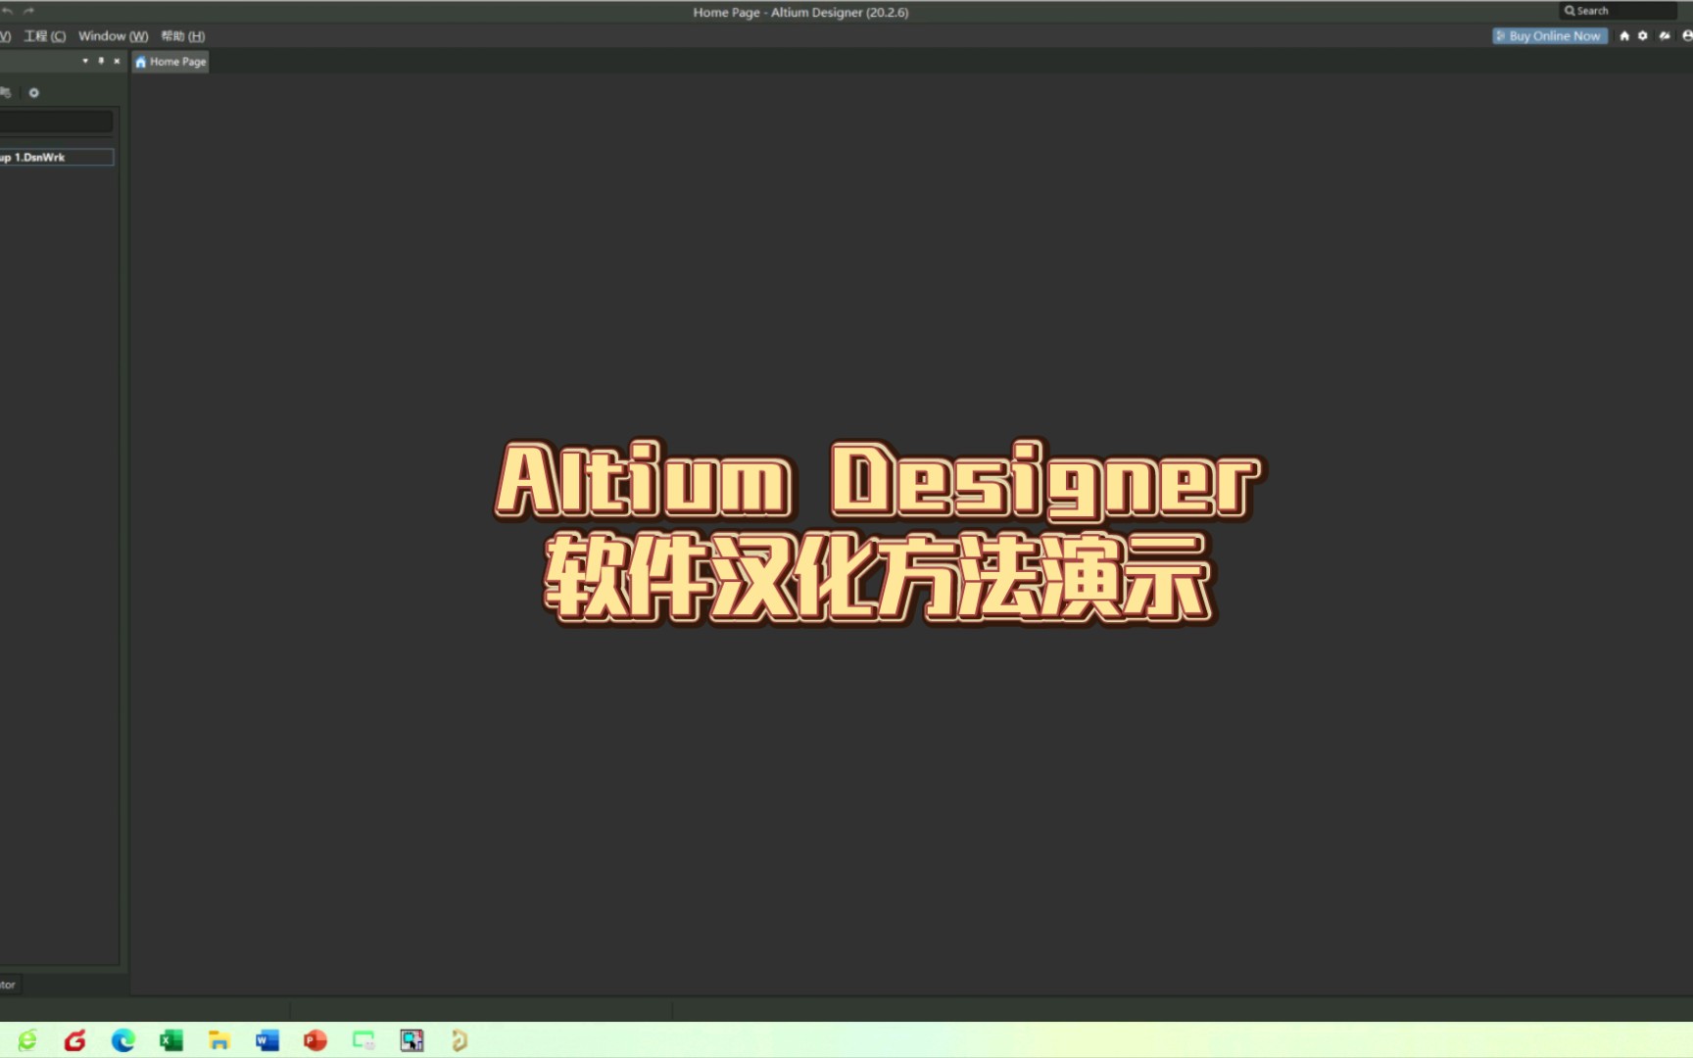Open the green screen recorder taskbar icon
Screen dimensions: 1693x1058
[363, 1040]
